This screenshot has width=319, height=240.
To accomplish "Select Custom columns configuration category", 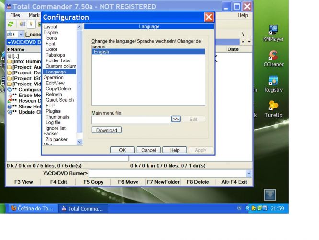I will [x=61, y=66].
